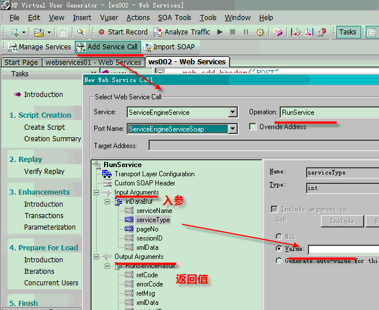Click the Value text input field
This screenshot has height=310, width=379.
click(x=343, y=250)
